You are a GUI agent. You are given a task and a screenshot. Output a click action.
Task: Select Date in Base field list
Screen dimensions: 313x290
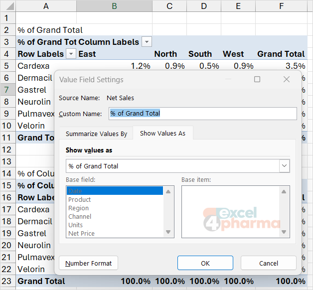[115, 191]
